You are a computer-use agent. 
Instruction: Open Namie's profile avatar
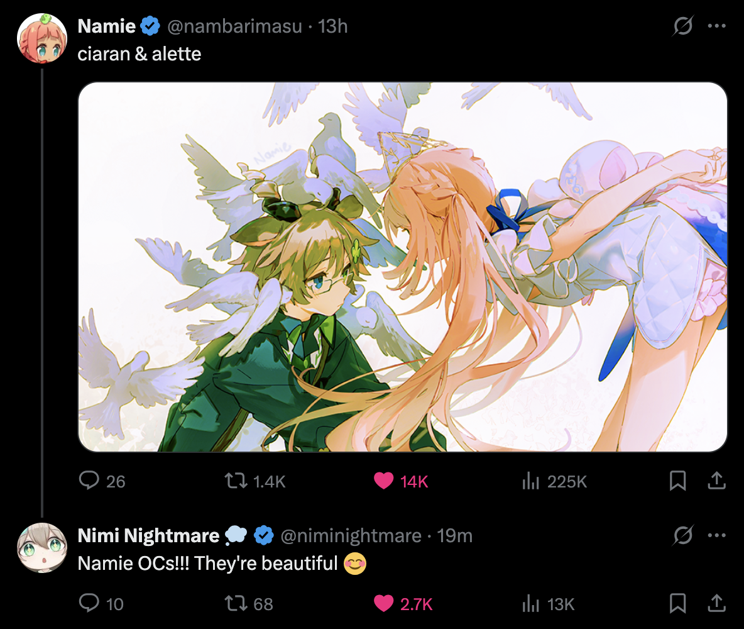[42, 38]
